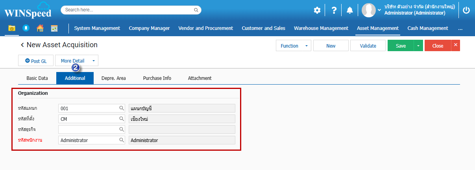Go to the home icon
Screen dimensions: 475x170
coord(40,28)
